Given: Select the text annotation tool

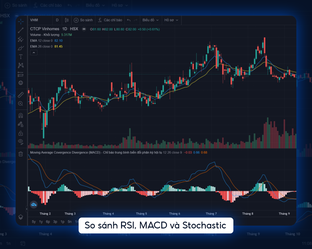Looking at the screenshot, I should click(21, 57).
